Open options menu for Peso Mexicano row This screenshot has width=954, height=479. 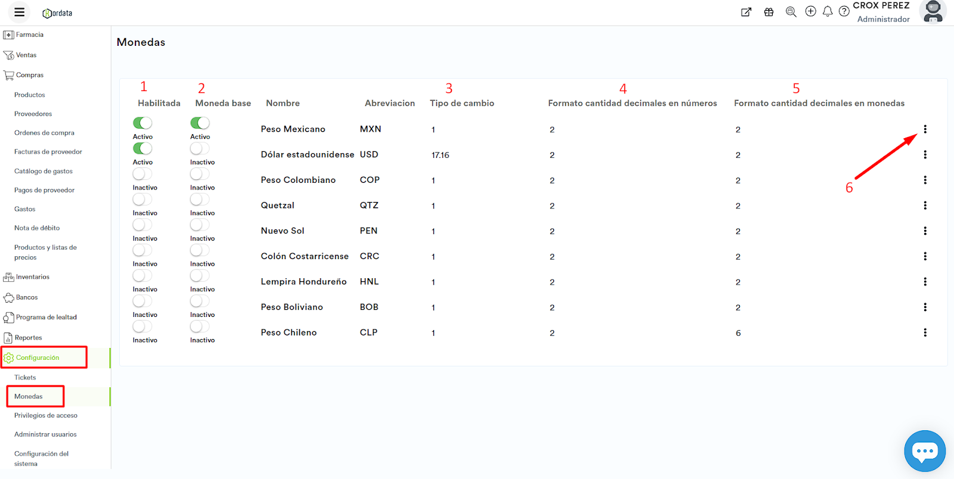click(x=925, y=129)
